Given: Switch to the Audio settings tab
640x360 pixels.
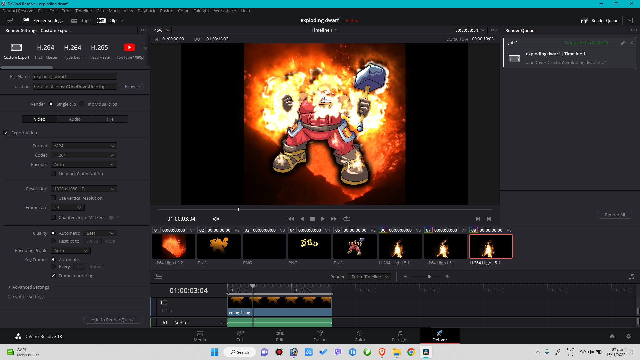Looking at the screenshot, I should (x=75, y=119).
